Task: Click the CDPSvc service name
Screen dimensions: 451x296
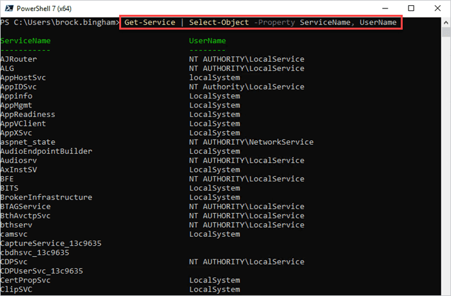Action: (14, 261)
